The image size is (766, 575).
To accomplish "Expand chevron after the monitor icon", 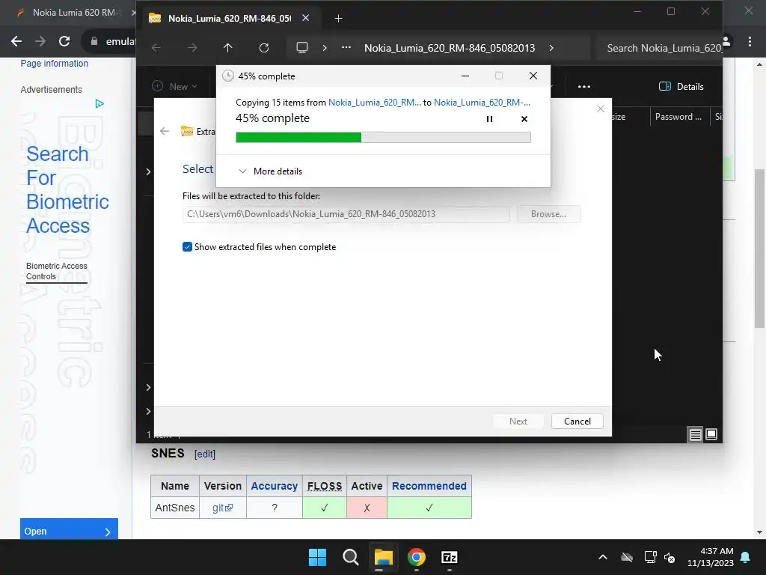I will tap(325, 47).
